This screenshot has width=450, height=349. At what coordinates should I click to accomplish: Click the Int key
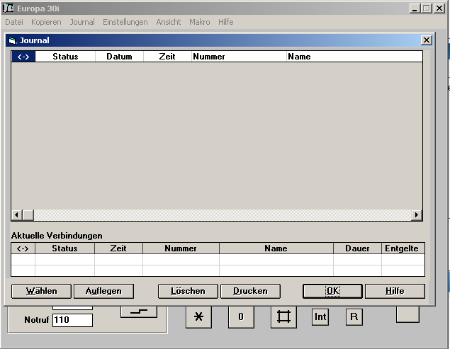tap(320, 317)
